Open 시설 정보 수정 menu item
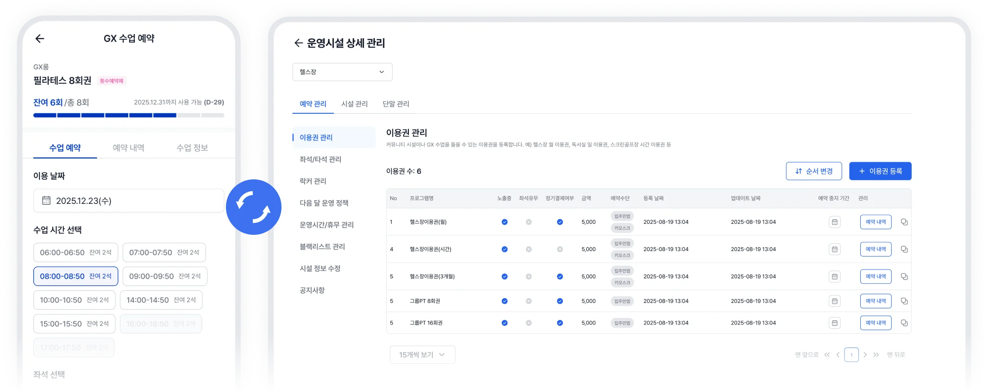This screenshot has width=988, height=392. pos(320,268)
